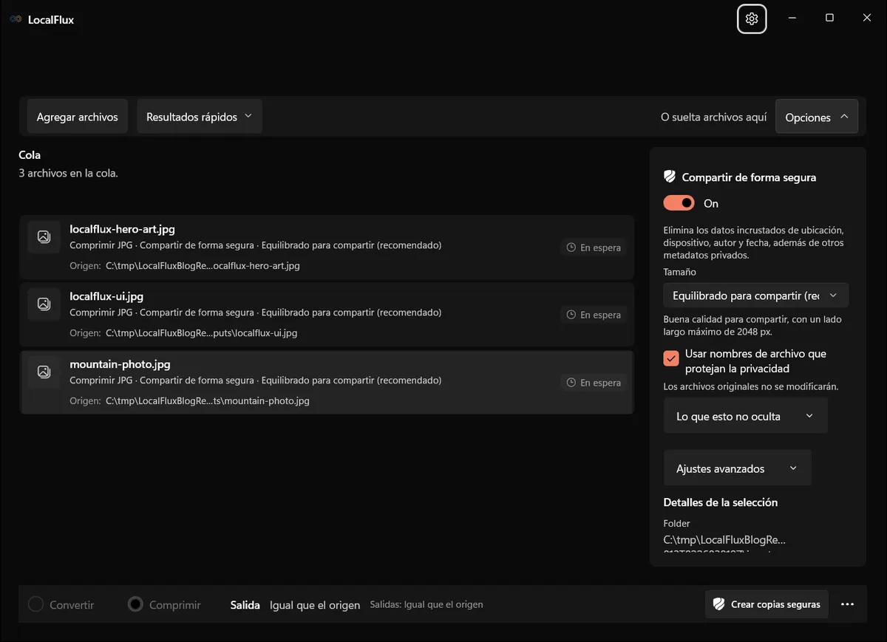Turn off the Compartir de forma segura switch

coord(679,203)
